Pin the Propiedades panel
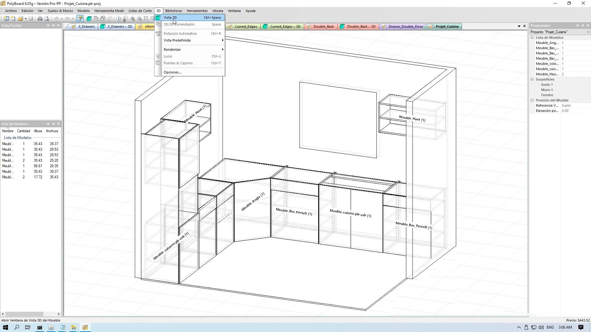Screen dimensions: 591x332 [x=583, y=26]
